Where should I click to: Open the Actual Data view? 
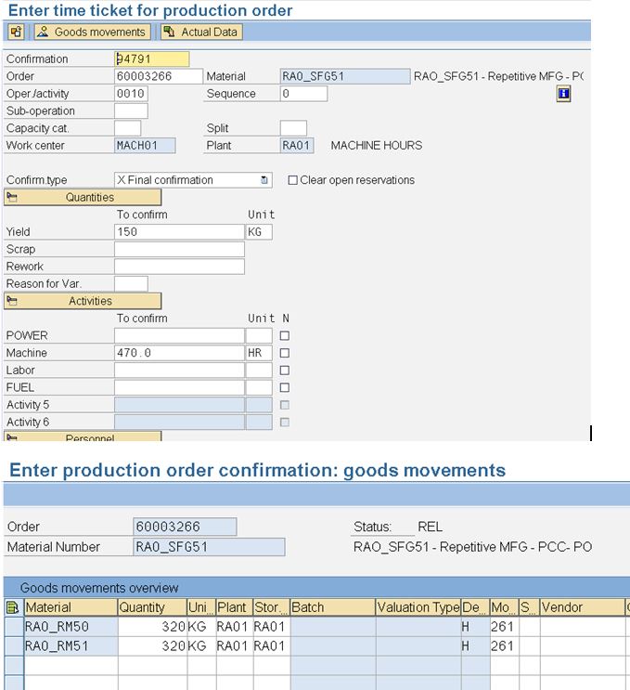coord(201,32)
